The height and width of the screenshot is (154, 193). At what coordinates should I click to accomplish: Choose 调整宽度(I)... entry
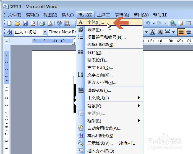[109, 91]
